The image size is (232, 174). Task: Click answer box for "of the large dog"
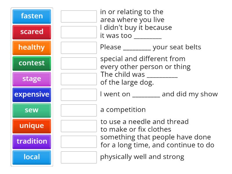[79, 79]
